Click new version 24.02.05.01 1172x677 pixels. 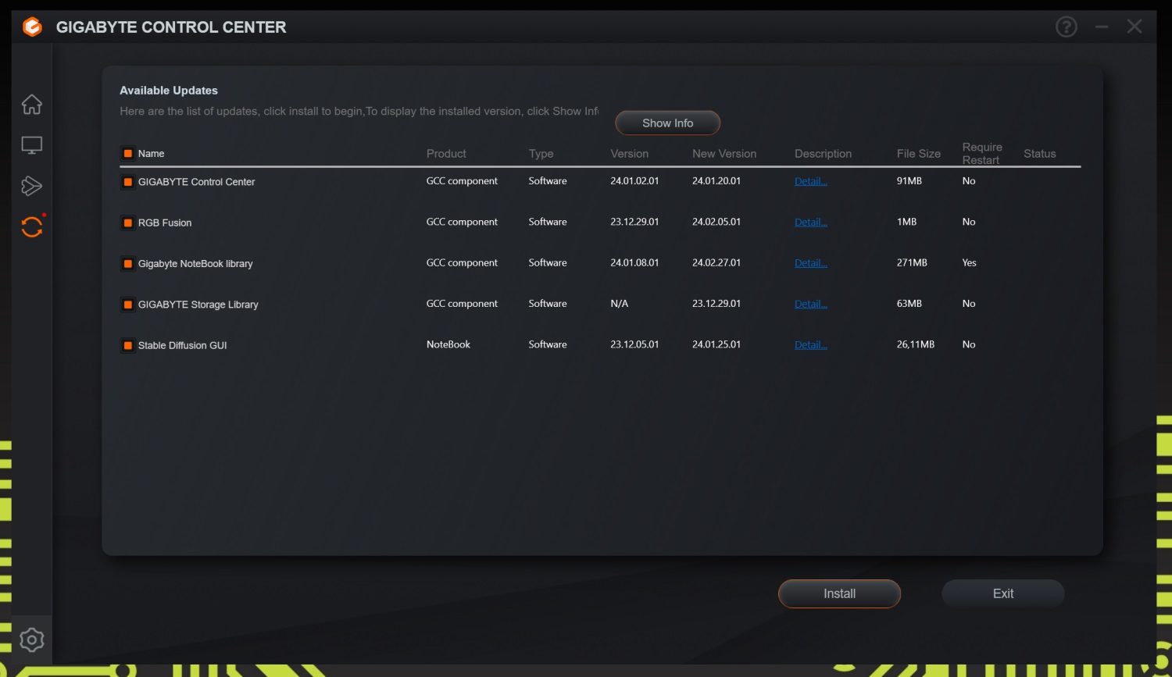coord(716,222)
